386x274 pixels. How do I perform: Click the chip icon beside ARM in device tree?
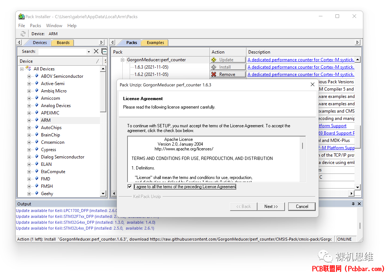pyautogui.click(x=37, y=120)
